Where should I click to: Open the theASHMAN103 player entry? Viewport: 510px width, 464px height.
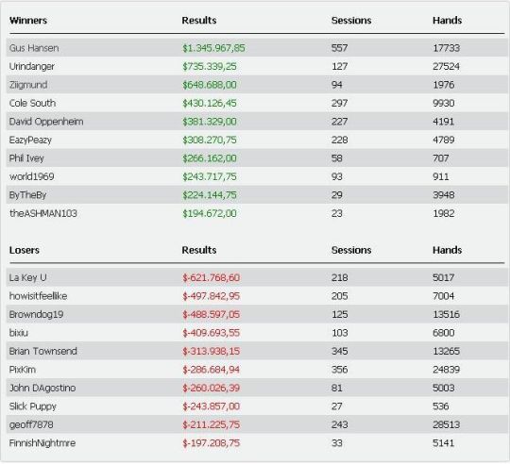[42, 213]
